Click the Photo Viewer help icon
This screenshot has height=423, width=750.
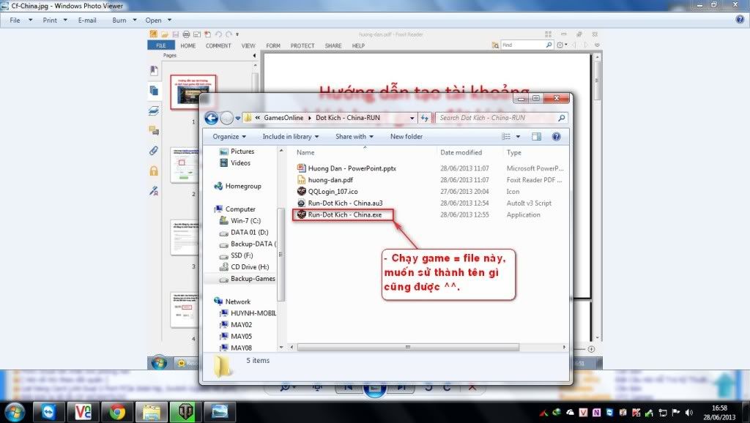point(739,20)
